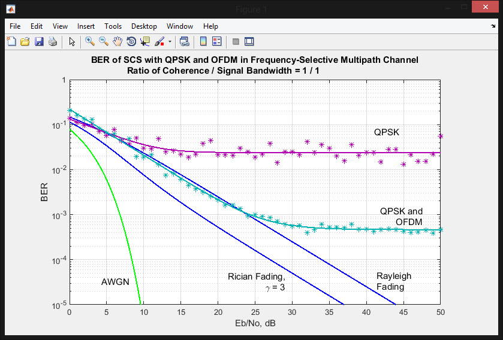This screenshot has height=340, width=503.
Task: Open file with folder icon
Action: coord(25,41)
